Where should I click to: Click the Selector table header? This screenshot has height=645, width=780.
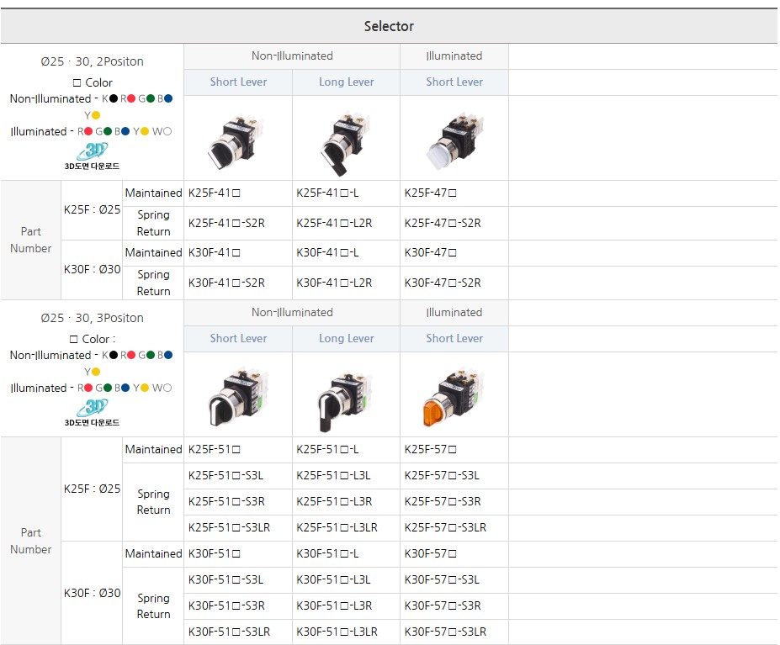389,26
